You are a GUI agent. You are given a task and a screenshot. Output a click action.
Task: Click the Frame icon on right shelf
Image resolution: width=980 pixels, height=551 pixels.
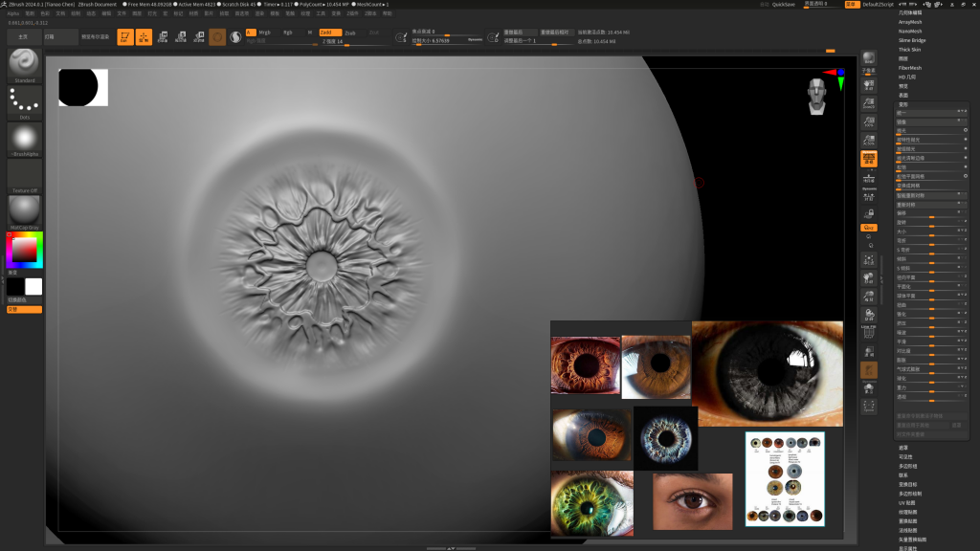point(869,260)
